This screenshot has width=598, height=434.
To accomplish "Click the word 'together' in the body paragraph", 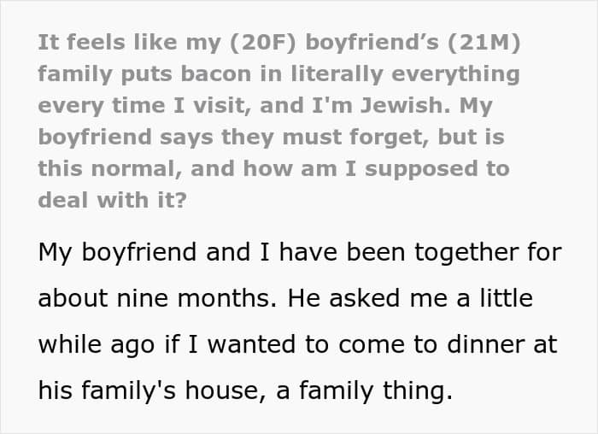I will pos(466,253).
